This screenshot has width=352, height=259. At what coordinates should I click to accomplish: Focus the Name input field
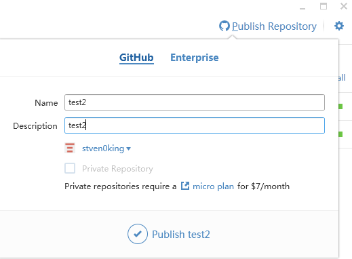[x=195, y=102]
